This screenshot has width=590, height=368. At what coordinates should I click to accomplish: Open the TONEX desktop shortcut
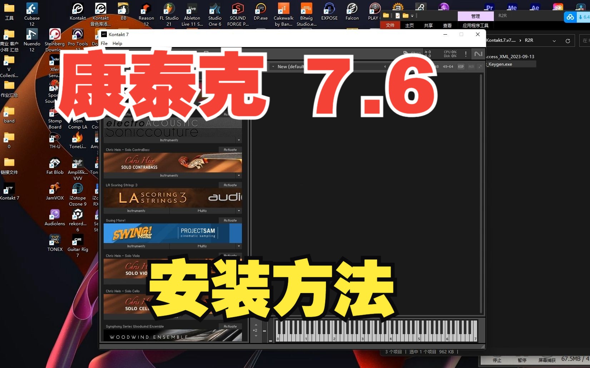[55, 243]
